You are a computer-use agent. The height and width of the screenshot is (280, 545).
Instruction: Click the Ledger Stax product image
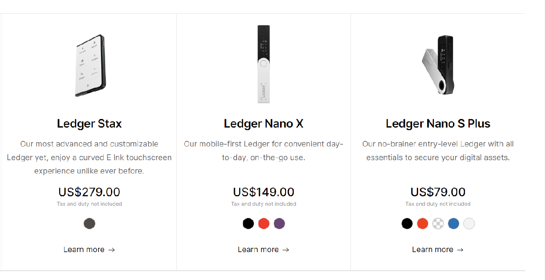click(x=90, y=66)
